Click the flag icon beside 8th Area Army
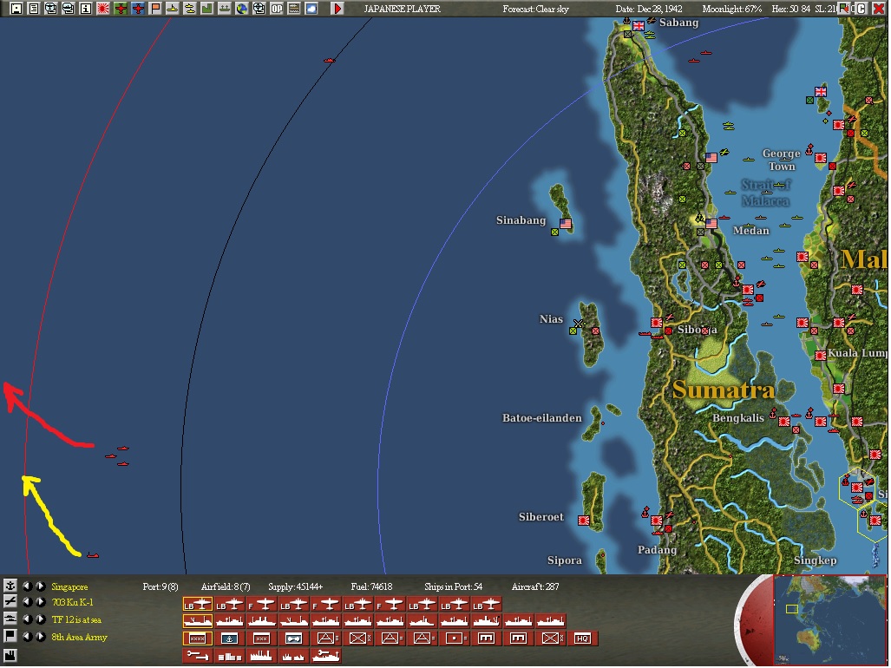891x668 pixels. [x=10, y=636]
